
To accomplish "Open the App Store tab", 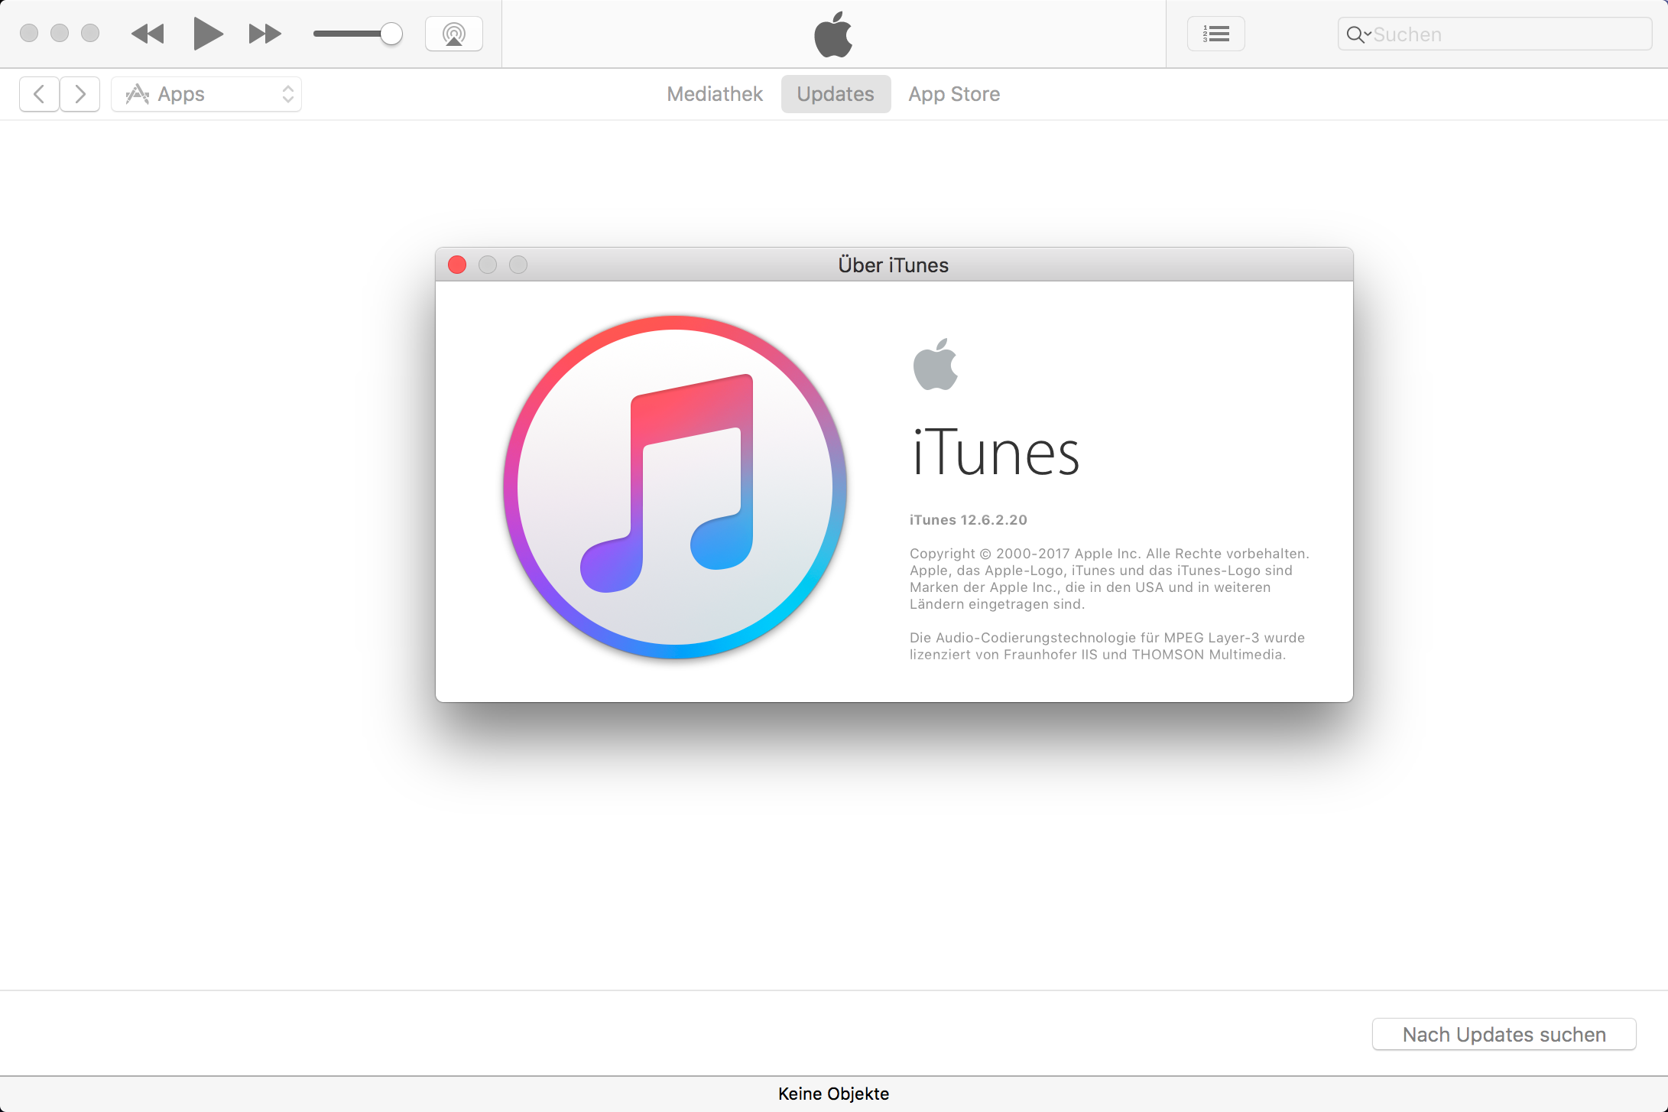I will click(x=954, y=94).
